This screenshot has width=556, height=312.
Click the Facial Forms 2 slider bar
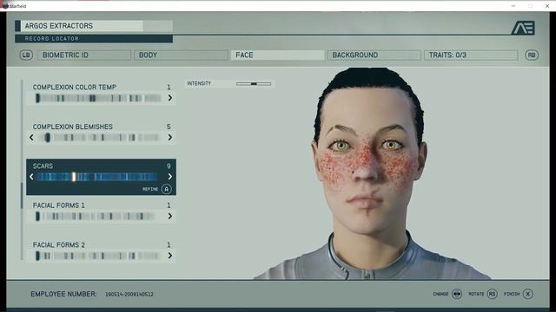97,256
